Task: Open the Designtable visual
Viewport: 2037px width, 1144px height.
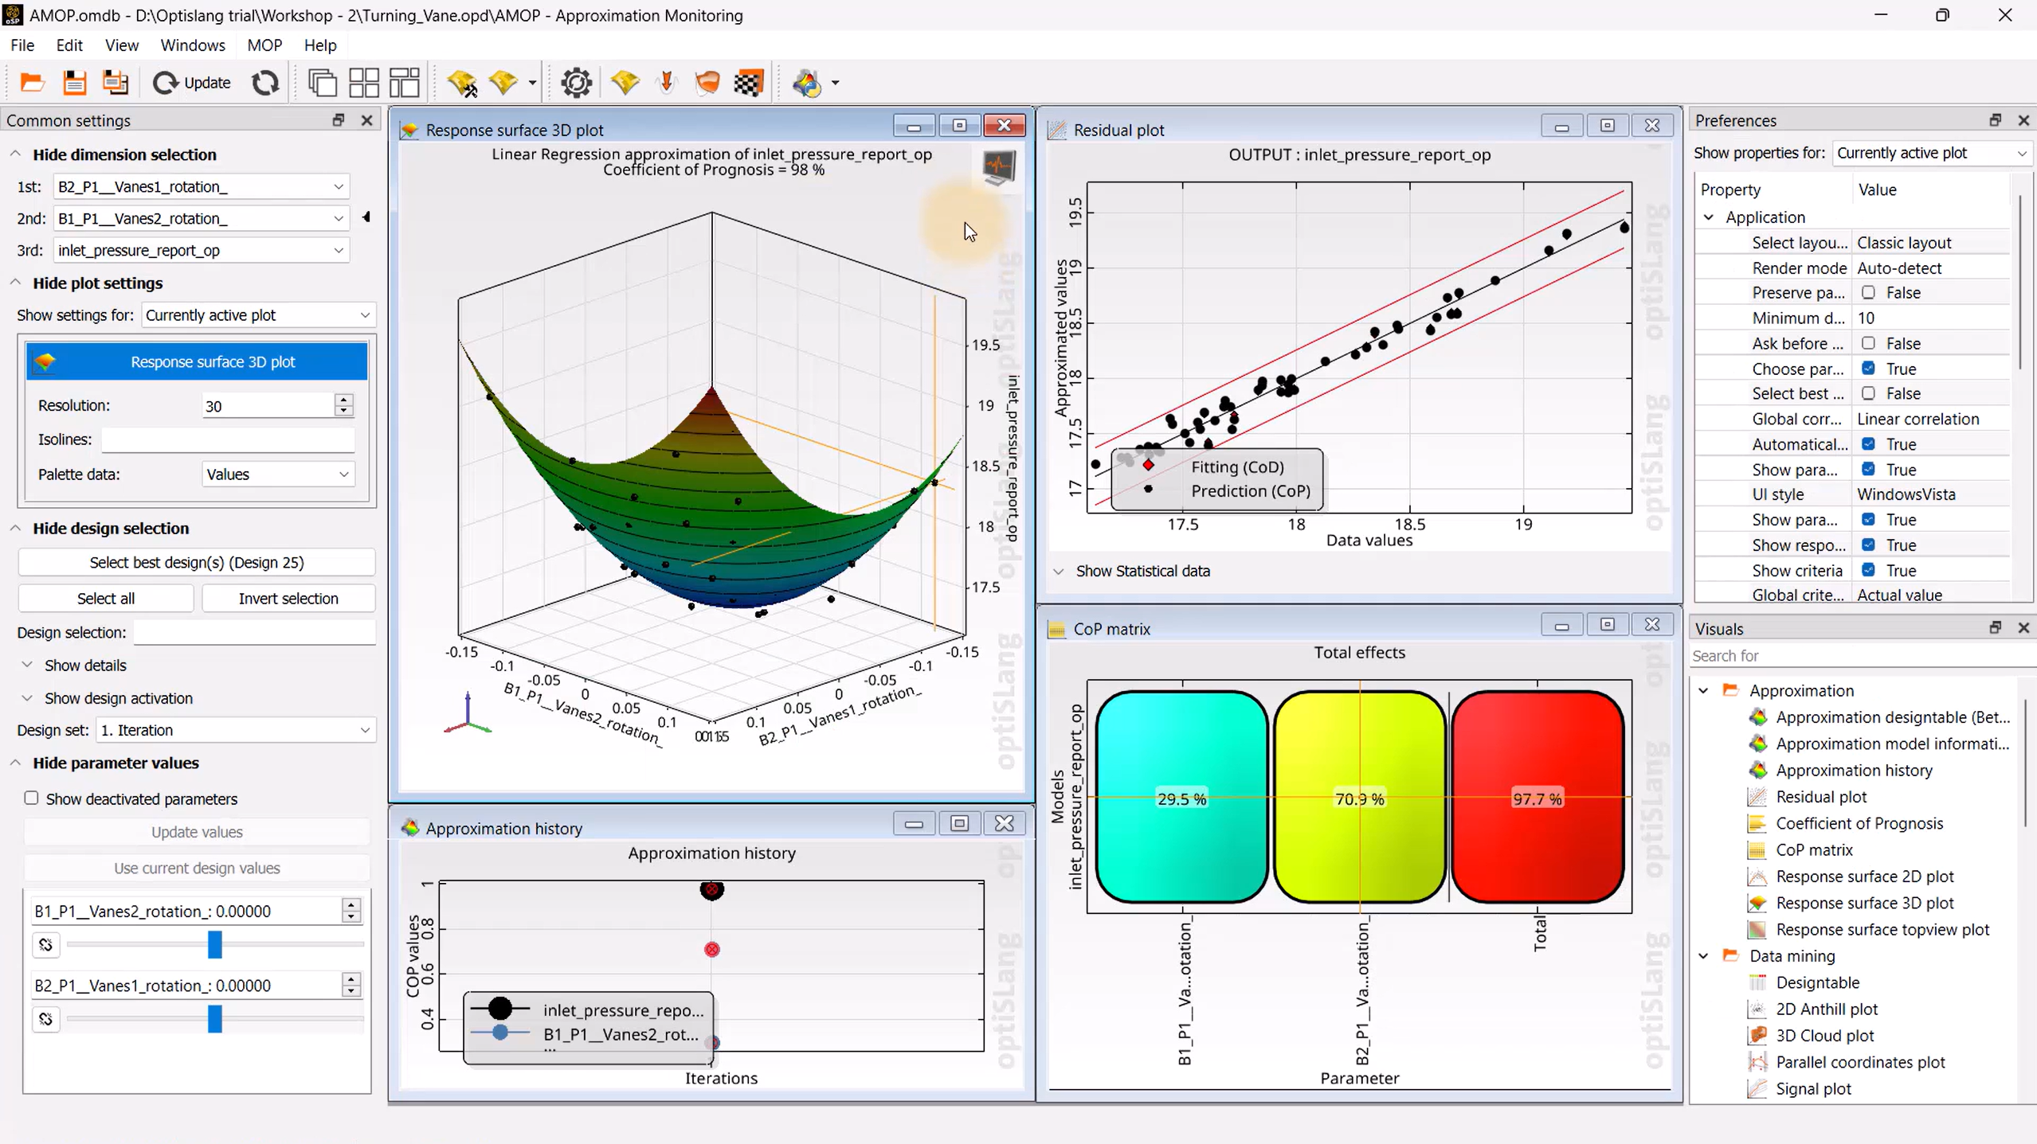Action: point(1817,982)
